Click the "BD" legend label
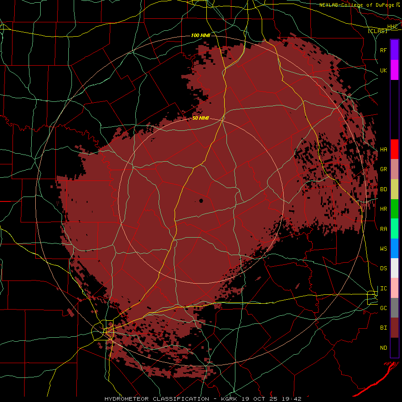Image resolution: width=402 pixels, height=402 pixels. (x=384, y=189)
